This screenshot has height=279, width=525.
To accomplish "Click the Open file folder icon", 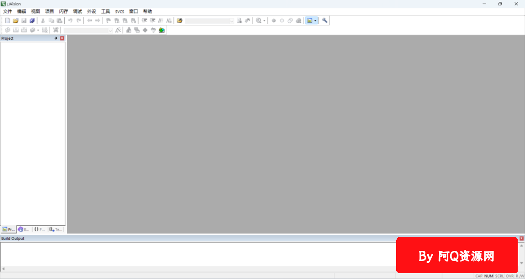I will 16,21.
